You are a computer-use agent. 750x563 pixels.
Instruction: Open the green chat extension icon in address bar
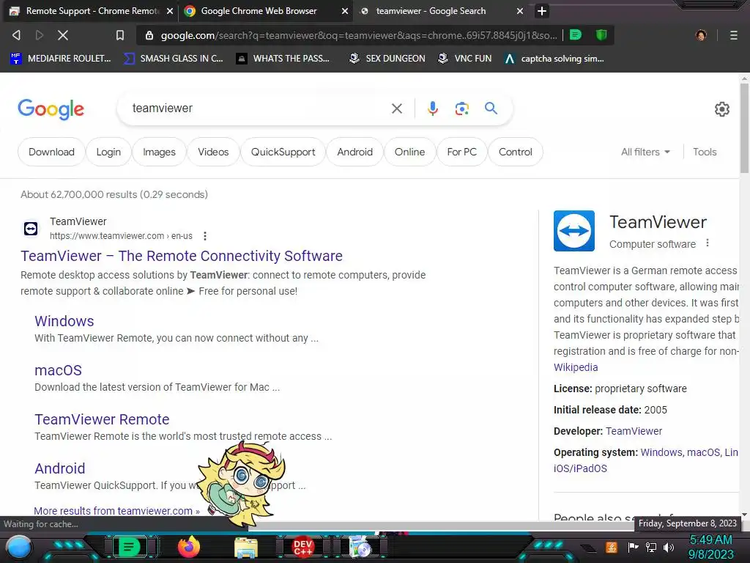point(576,35)
